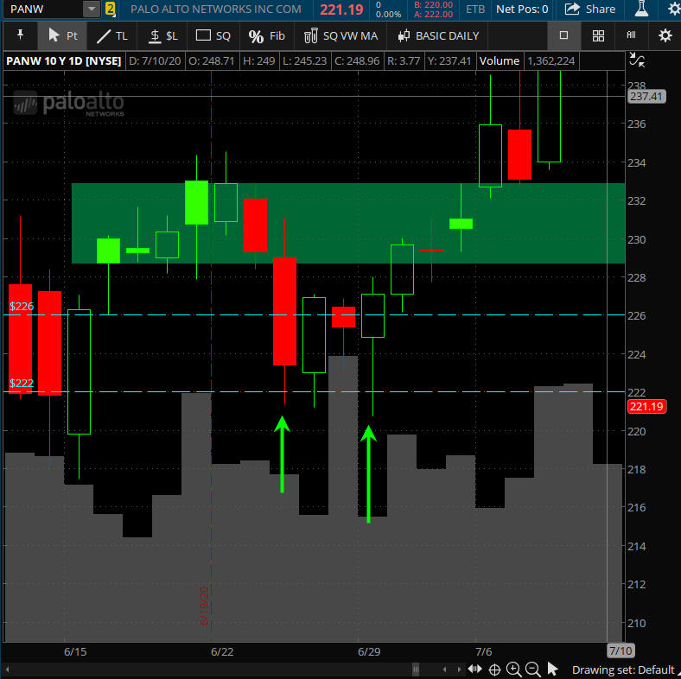Open chart settings gear in toolbar

pos(665,35)
